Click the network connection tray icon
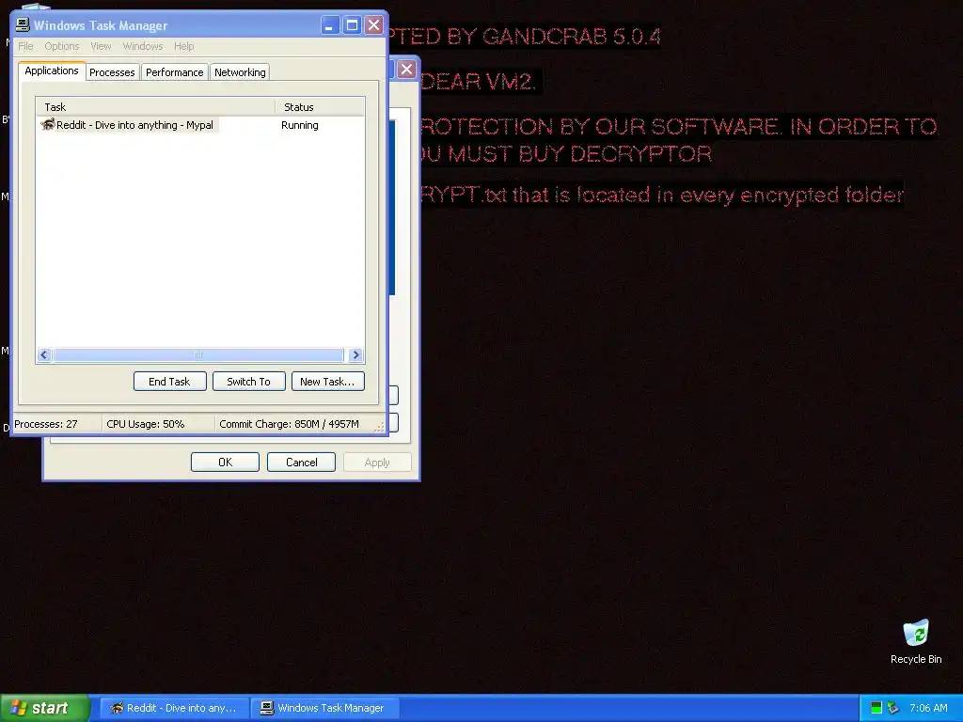This screenshot has width=963, height=722. click(893, 708)
